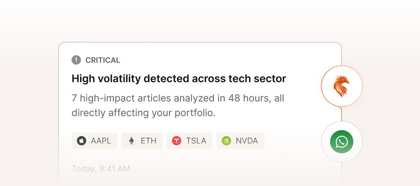420x186 pixels.
Task: Click the critical alert exclamation icon
Action: [76, 60]
